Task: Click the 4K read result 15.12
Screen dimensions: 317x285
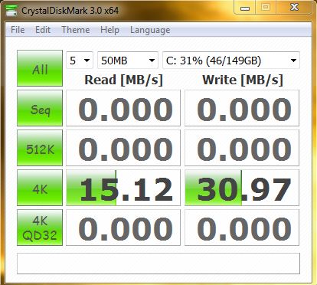Action: pyautogui.click(x=123, y=188)
